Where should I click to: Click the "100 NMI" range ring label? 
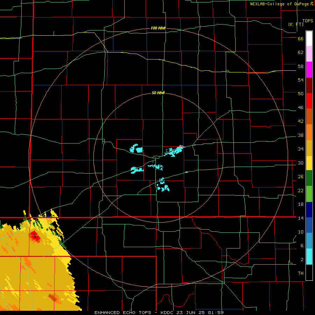click(x=158, y=28)
